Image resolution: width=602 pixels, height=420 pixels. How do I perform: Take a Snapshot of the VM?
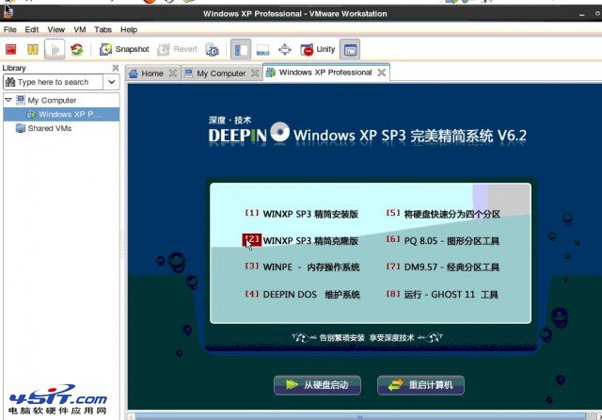(x=124, y=49)
